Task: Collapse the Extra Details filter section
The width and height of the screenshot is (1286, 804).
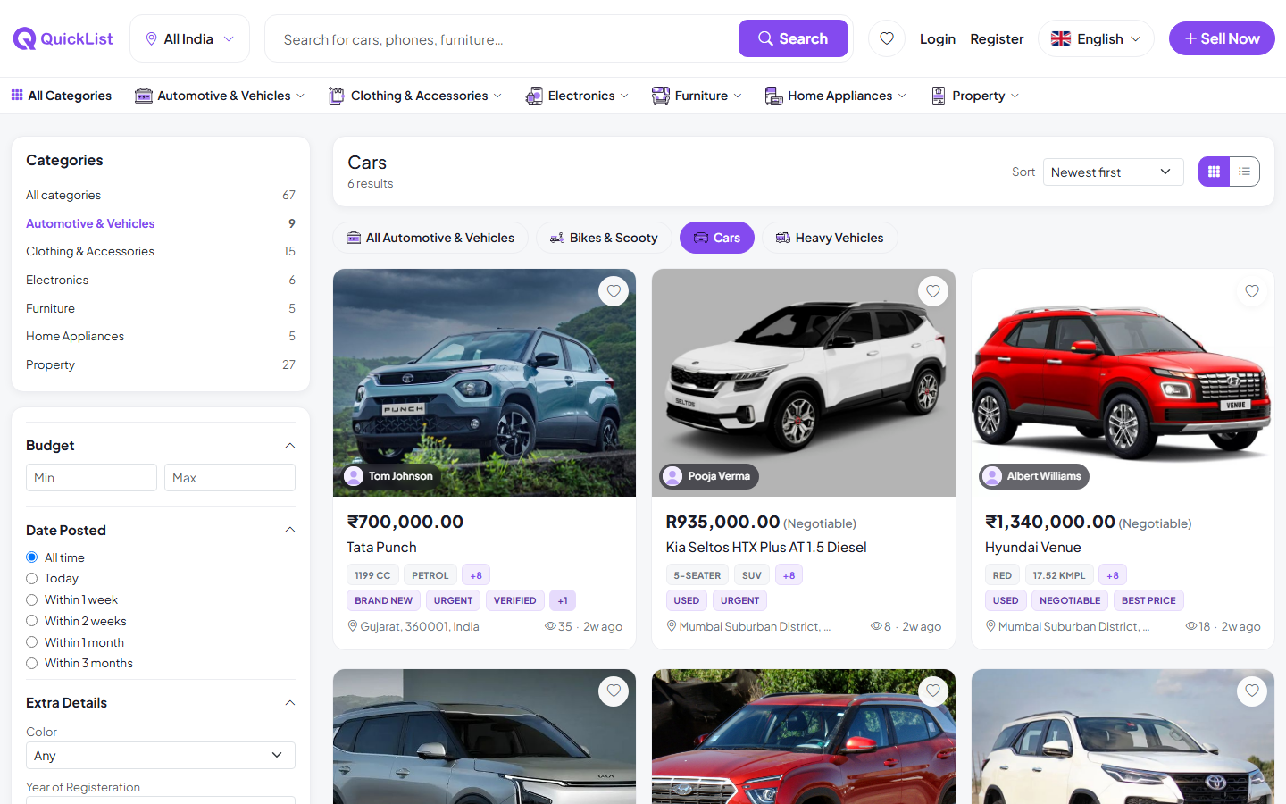Action: [289, 703]
